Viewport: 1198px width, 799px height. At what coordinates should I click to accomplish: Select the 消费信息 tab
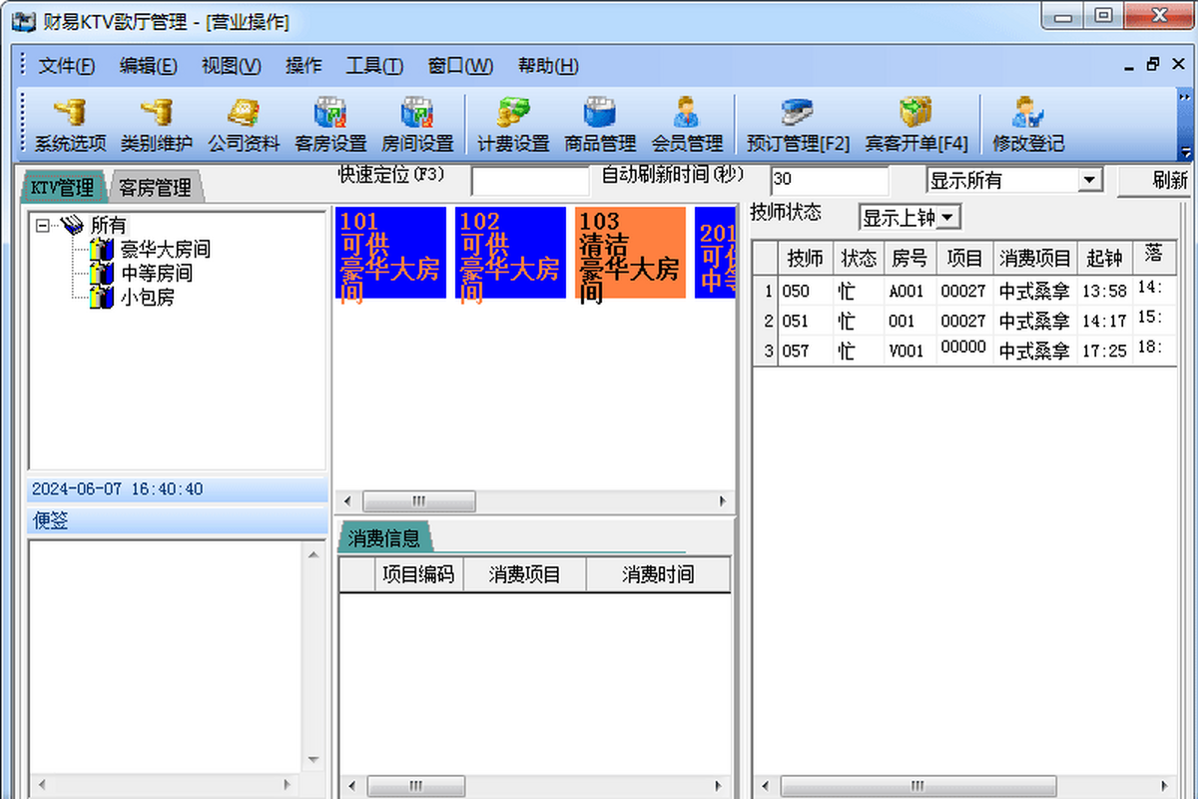coord(384,538)
